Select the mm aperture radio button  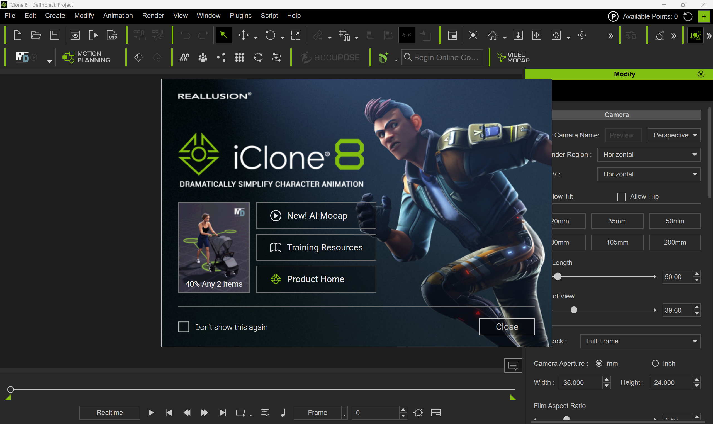(599, 364)
